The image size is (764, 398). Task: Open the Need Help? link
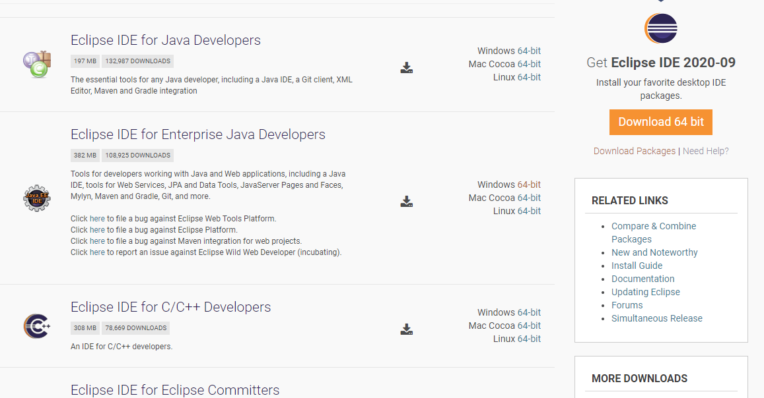click(705, 151)
